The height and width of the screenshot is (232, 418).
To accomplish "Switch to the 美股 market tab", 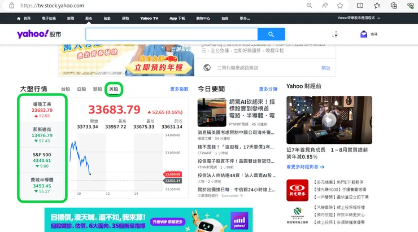I will coord(114,89).
